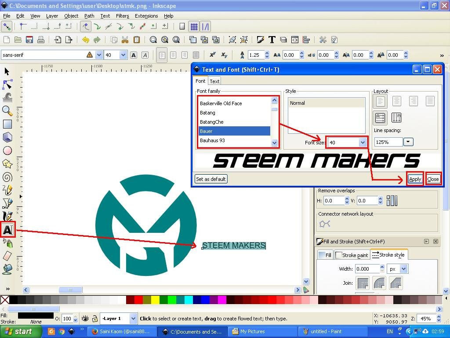Select the Spiral tool
450x338 pixels.
[7, 177]
